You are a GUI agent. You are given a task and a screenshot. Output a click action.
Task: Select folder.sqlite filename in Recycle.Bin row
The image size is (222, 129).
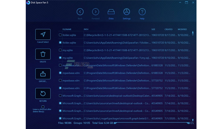(69, 35)
